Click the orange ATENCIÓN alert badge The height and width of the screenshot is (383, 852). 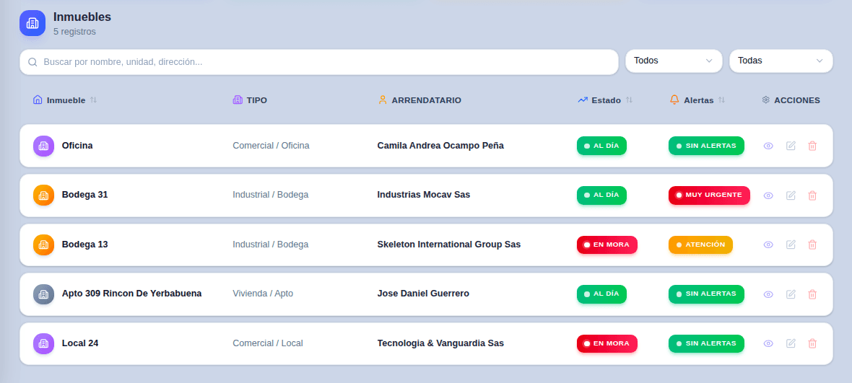700,245
